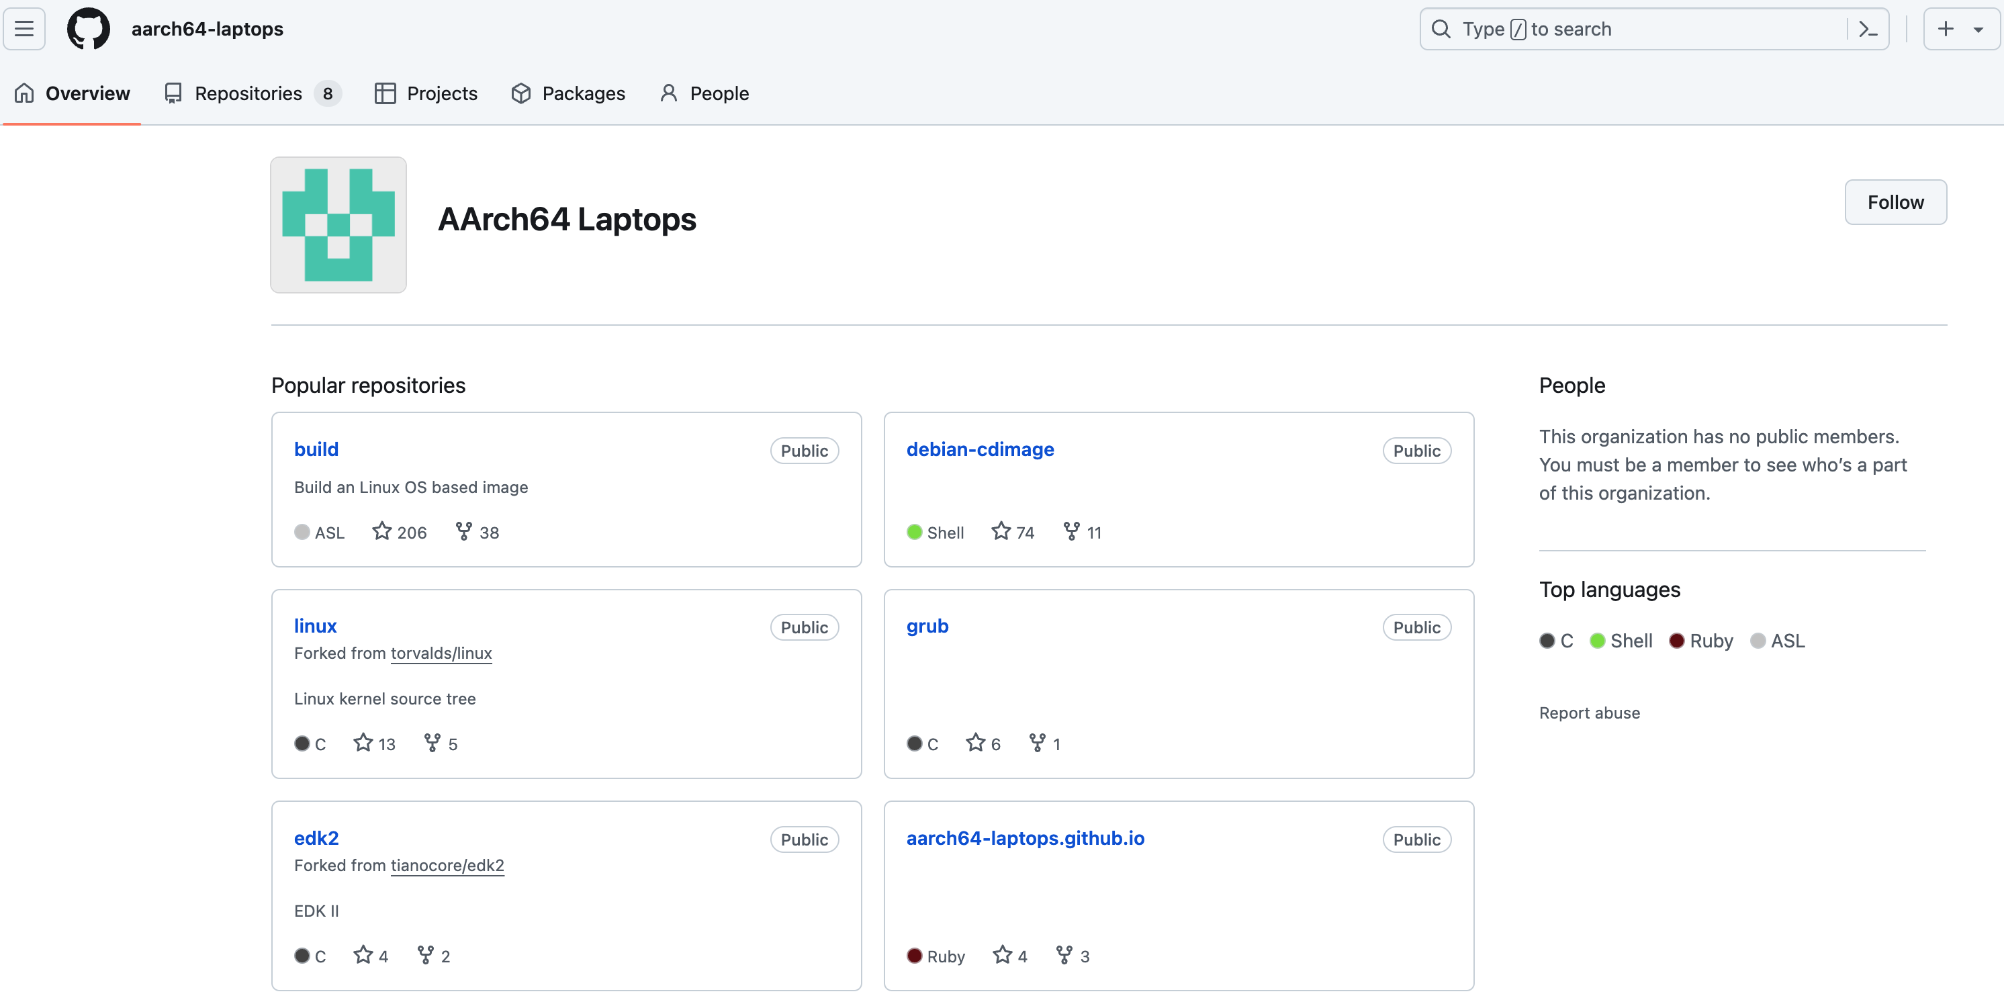Image resolution: width=2004 pixels, height=1002 pixels.
Task: Click the AArch64 Laptops avatar image
Action: click(338, 225)
